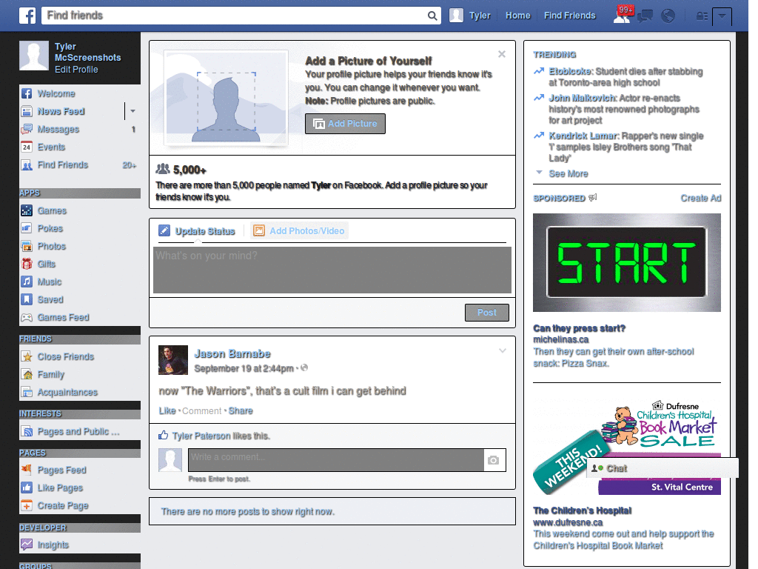Select the Update Status tab
The image size is (758, 569).
click(x=197, y=231)
